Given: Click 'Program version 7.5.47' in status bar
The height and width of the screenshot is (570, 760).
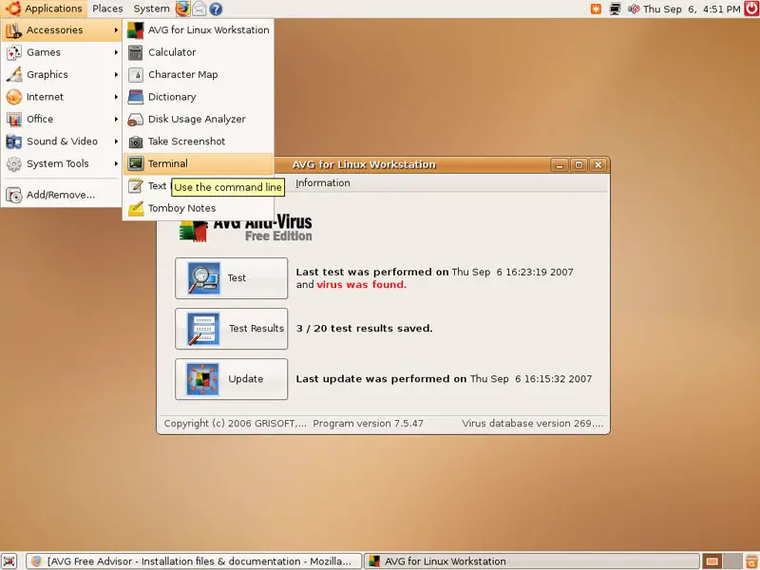Looking at the screenshot, I should coord(368,423).
